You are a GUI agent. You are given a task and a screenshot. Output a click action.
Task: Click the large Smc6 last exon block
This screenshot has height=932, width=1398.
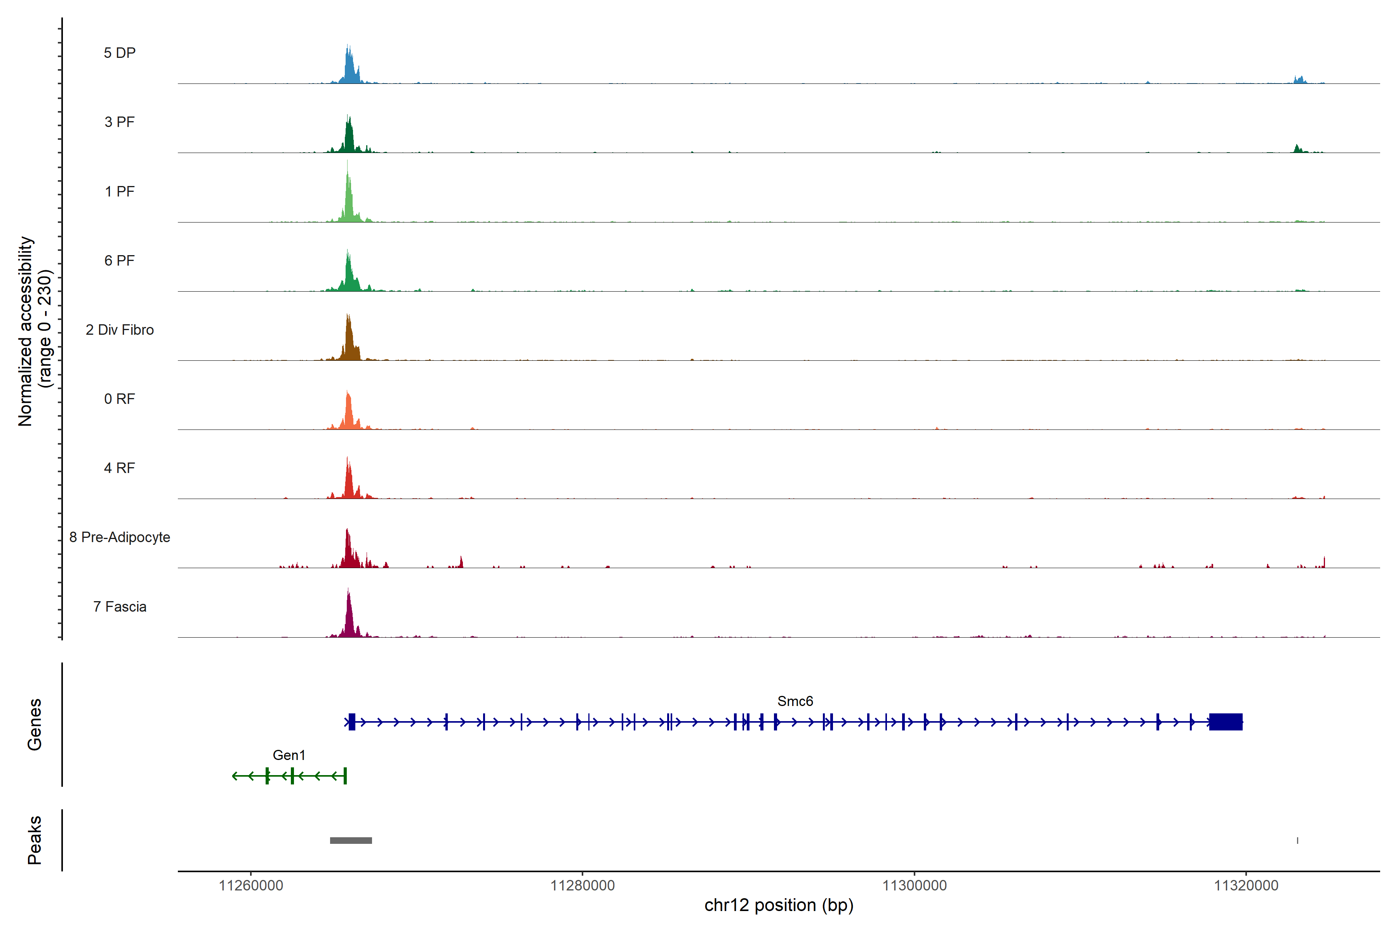click(1226, 722)
